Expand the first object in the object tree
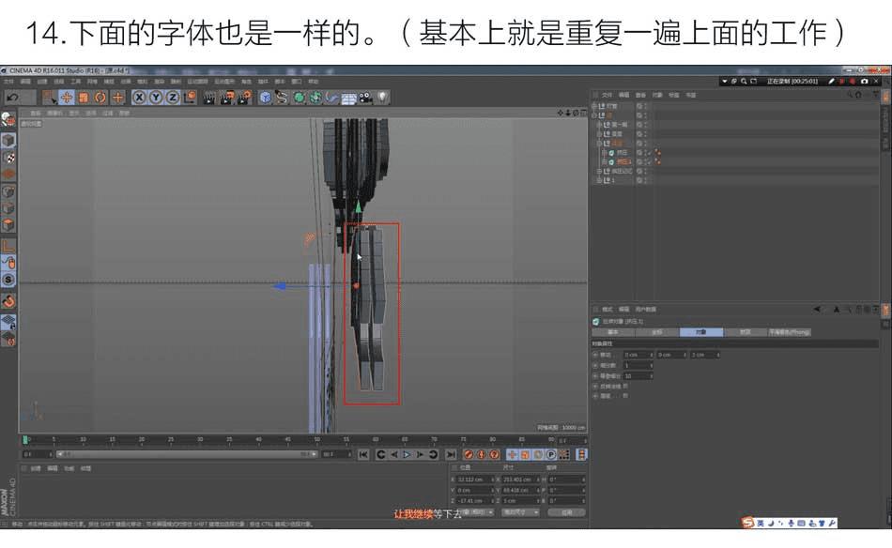 [595, 106]
